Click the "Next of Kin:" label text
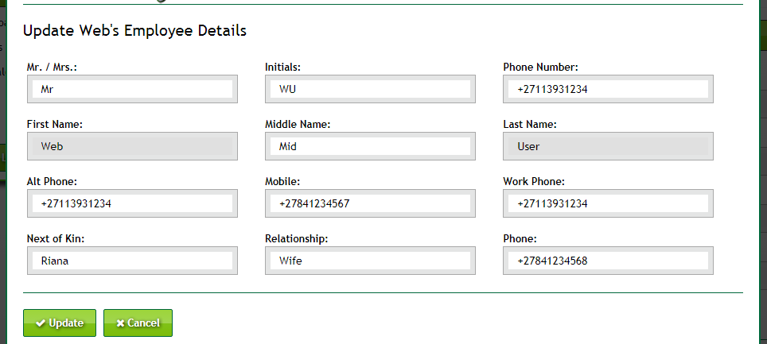This screenshot has height=344, width=767. pos(56,238)
